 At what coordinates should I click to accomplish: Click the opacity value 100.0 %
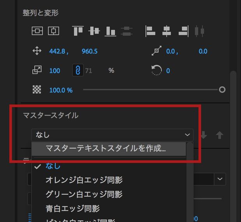tap(61, 90)
